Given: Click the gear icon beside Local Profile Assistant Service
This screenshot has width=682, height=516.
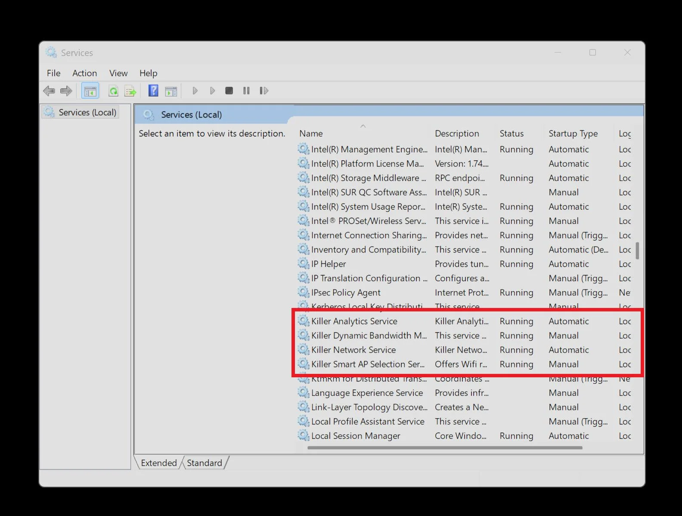Looking at the screenshot, I should (x=304, y=421).
